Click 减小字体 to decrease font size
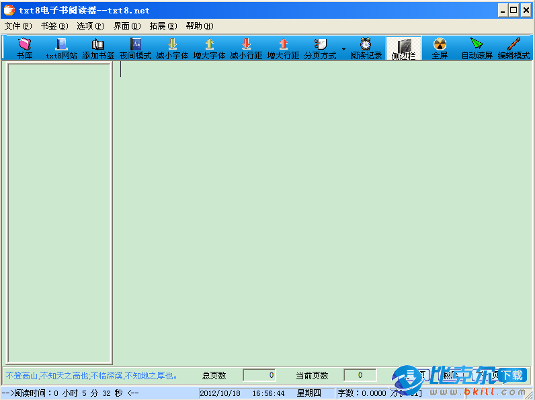The height and width of the screenshot is (400, 535). coord(172,48)
